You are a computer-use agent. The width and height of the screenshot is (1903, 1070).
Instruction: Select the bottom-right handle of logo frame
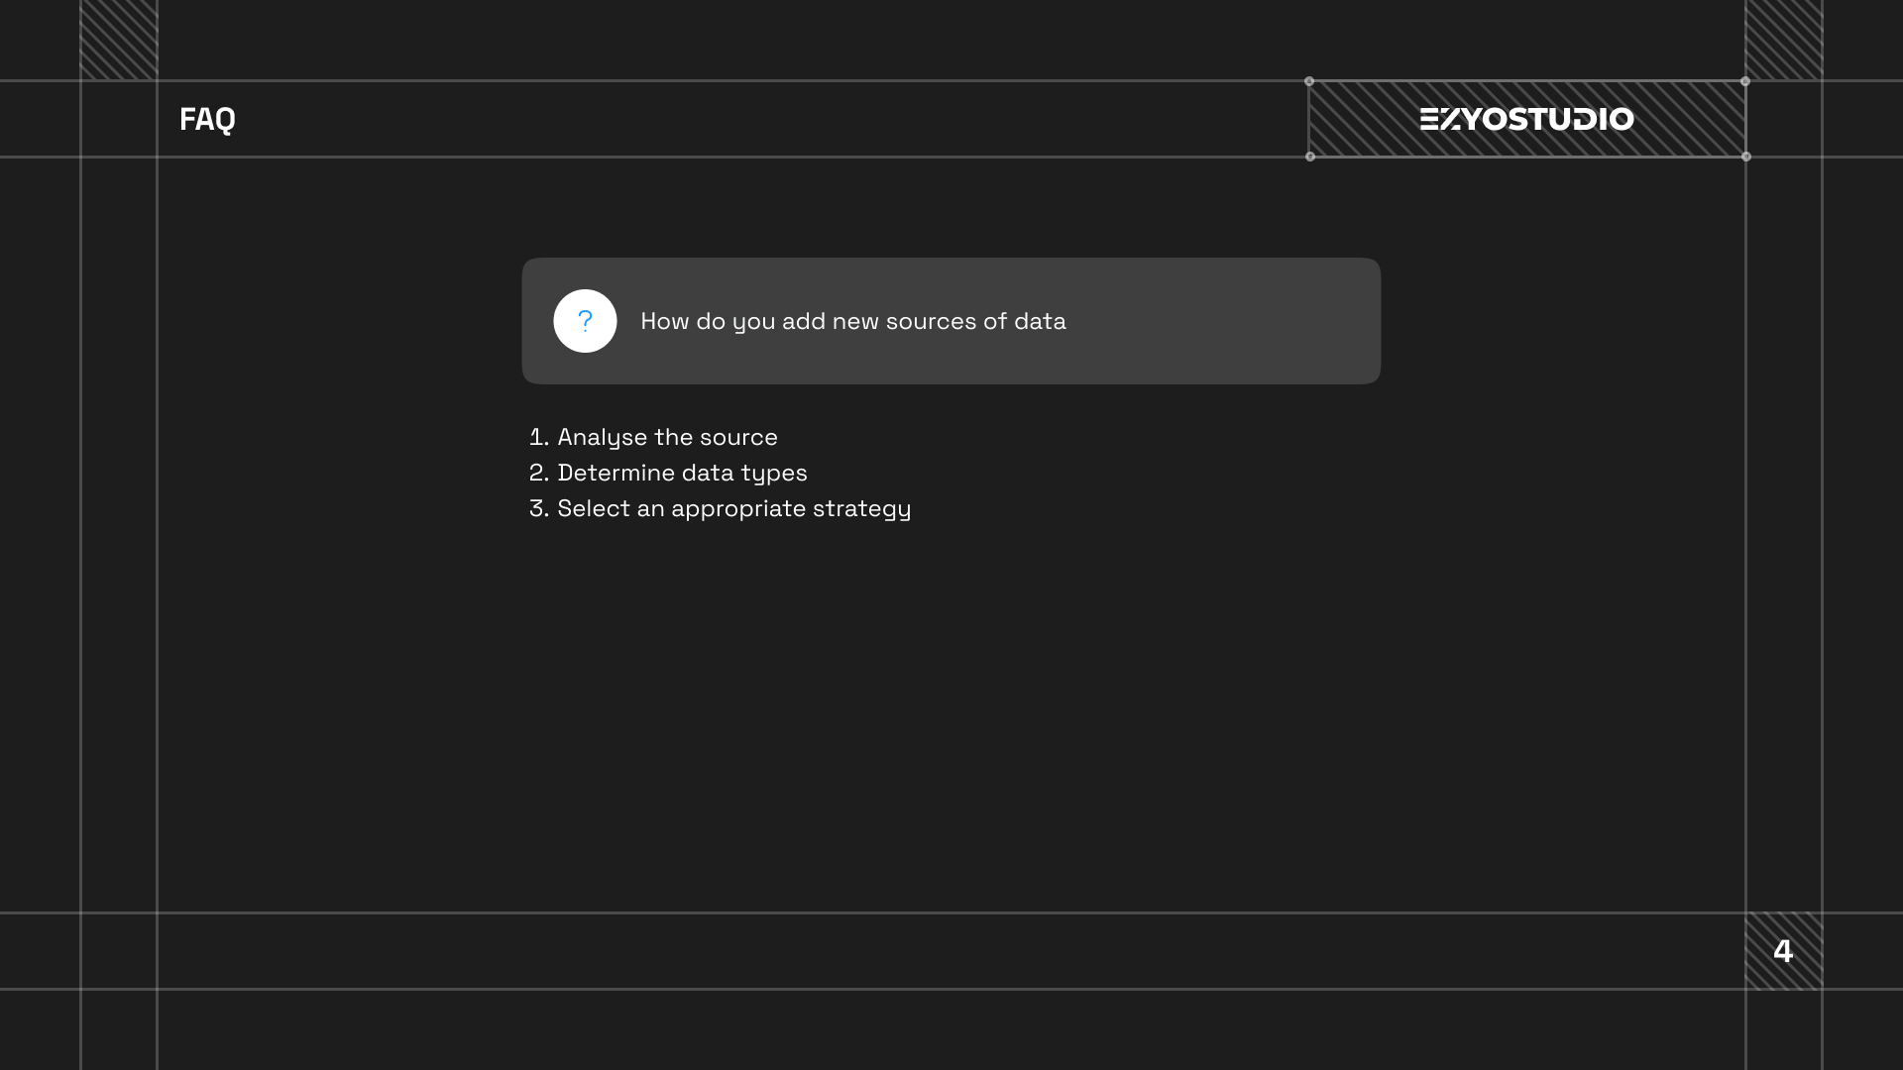[1746, 157]
